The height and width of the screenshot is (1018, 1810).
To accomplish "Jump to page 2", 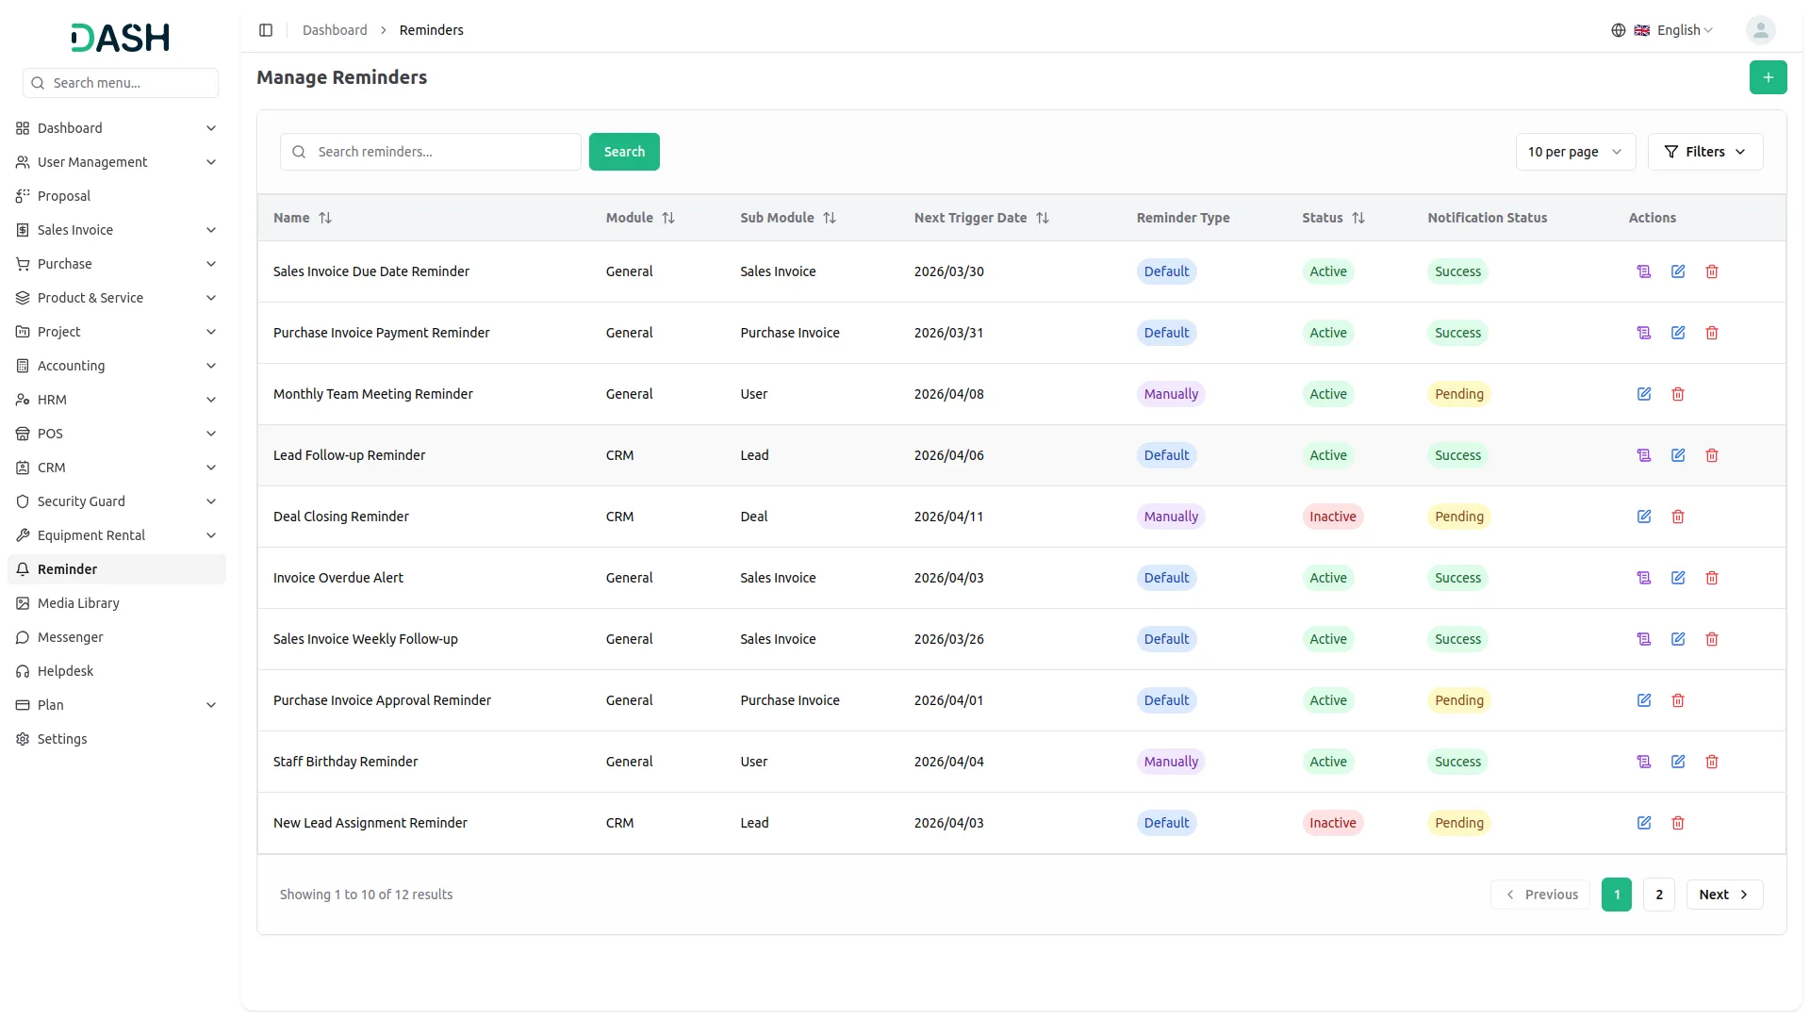I will (x=1658, y=895).
